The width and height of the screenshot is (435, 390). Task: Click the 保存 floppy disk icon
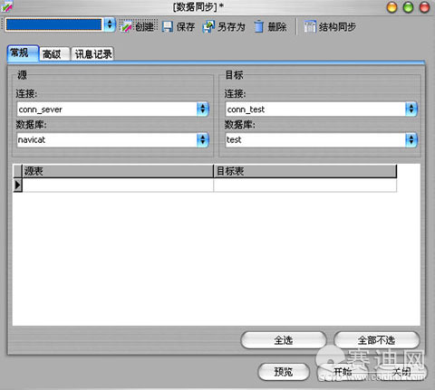coord(168,27)
